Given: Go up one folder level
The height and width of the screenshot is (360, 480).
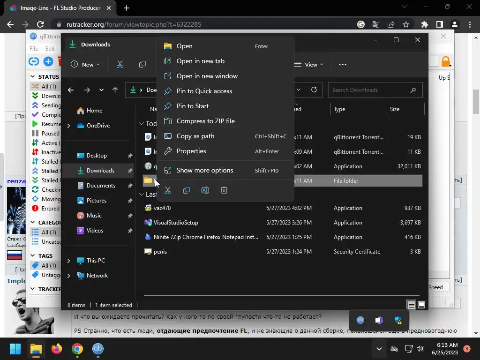Looking at the screenshot, I should click(115, 90).
